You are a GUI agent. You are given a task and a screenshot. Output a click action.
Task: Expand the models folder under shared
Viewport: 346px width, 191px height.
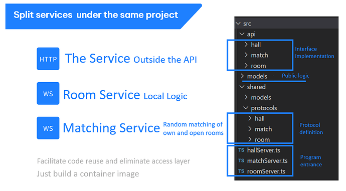pos(246,97)
